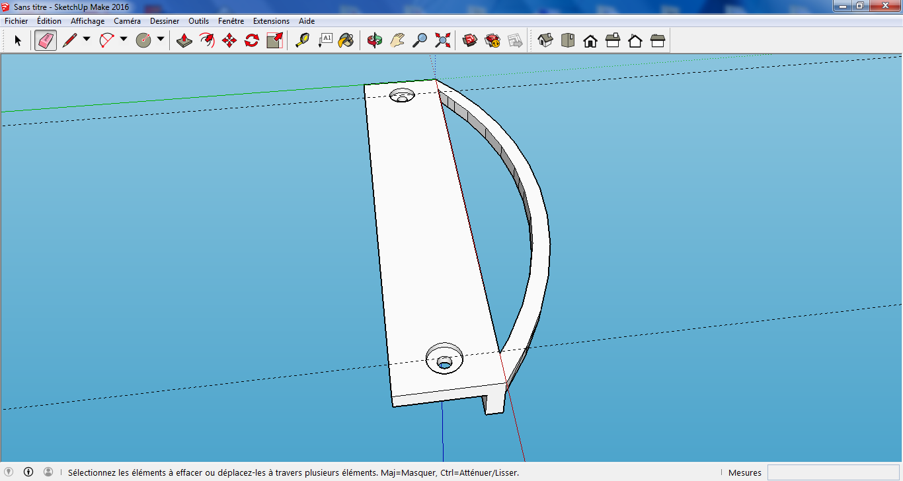Select the arrow Select tool
The image size is (903, 481).
click(18, 41)
